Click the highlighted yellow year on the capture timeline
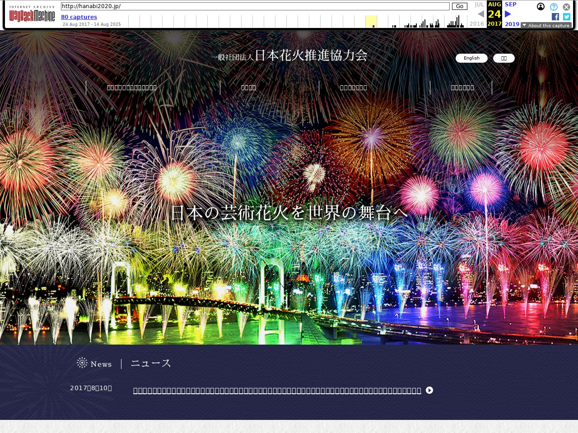This screenshot has height=433, width=578. point(371,21)
